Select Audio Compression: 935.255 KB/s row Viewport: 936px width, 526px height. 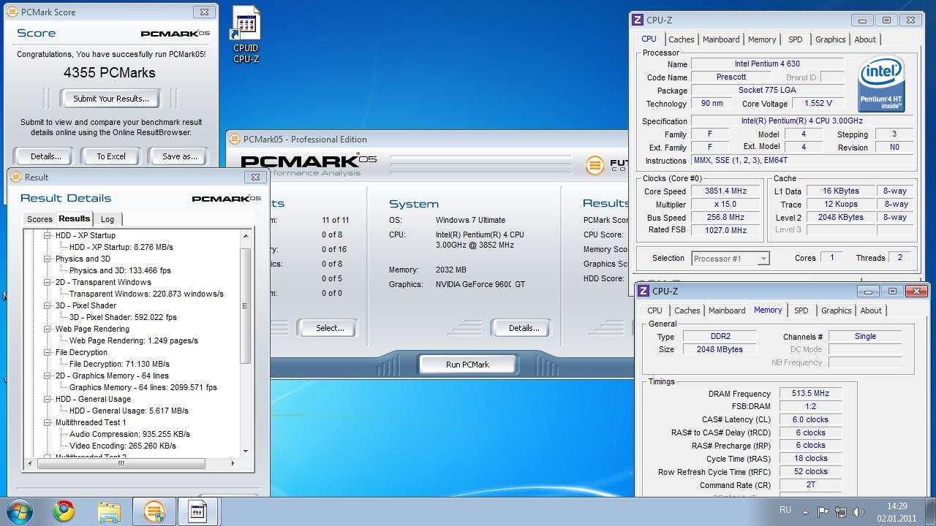[x=129, y=434]
